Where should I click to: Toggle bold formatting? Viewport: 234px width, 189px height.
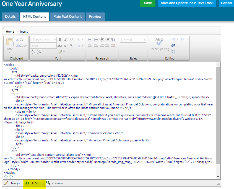click(60, 40)
